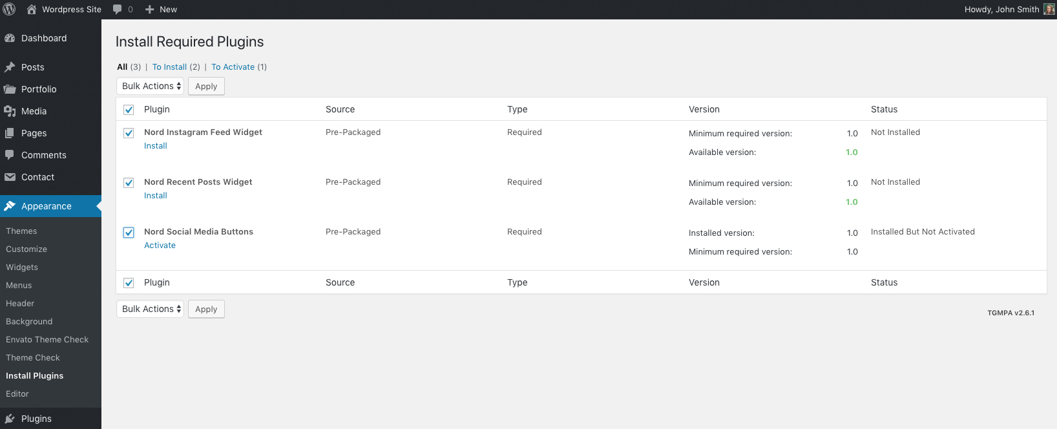Click the Media icon in sidebar
The height and width of the screenshot is (429, 1057).
click(x=10, y=111)
